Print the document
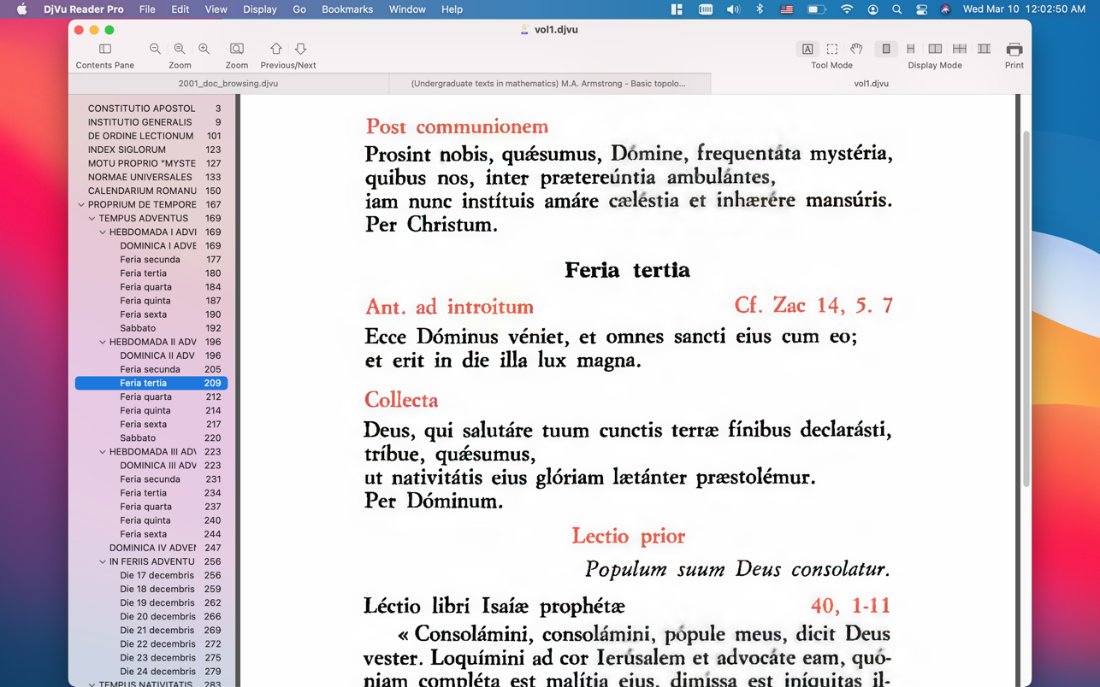The image size is (1100, 687). pyautogui.click(x=1014, y=50)
